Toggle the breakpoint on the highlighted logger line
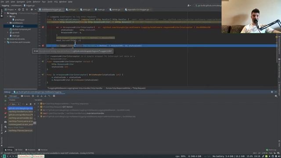This screenshot has width=281, height=158. (43, 46)
